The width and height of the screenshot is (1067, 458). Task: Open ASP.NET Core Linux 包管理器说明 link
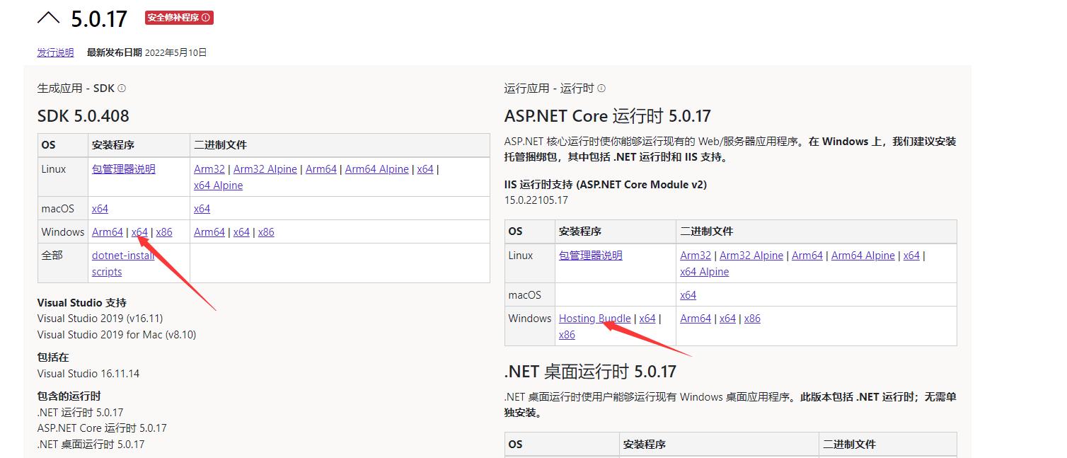point(591,256)
